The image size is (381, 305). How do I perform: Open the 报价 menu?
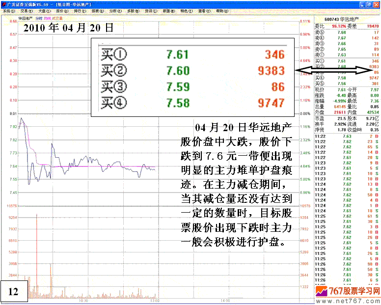coord(61,10)
